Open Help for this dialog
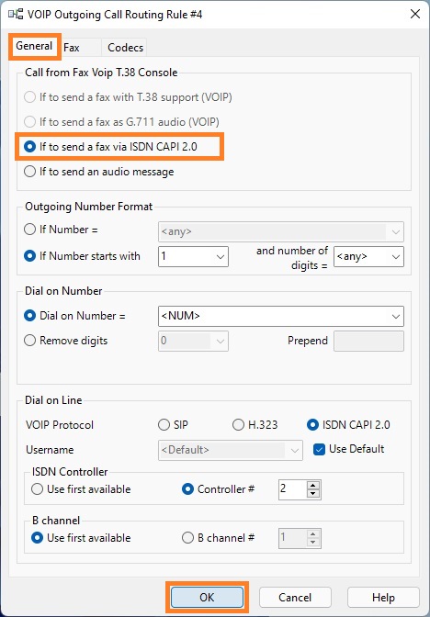 click(x=383, y=598)
